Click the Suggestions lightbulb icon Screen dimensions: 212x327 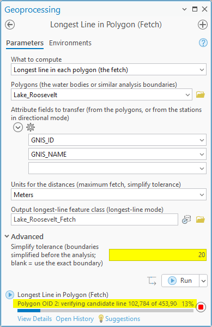click(101, 319)
